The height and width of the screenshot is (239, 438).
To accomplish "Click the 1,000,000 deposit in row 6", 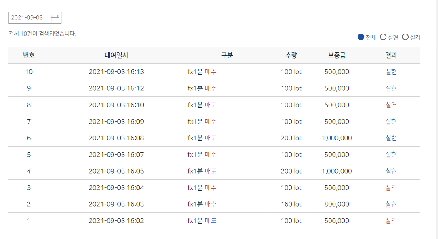I will click(x=337, y=138).
